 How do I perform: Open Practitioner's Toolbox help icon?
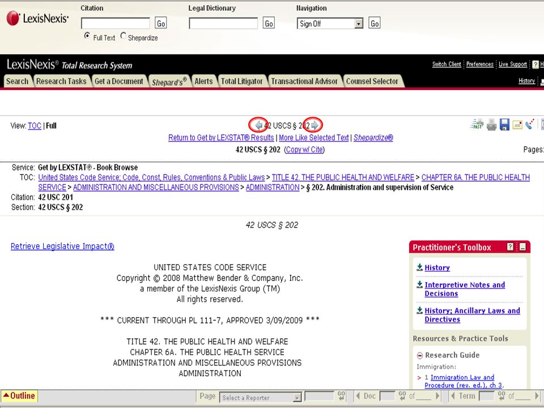[x=510, y=246]
